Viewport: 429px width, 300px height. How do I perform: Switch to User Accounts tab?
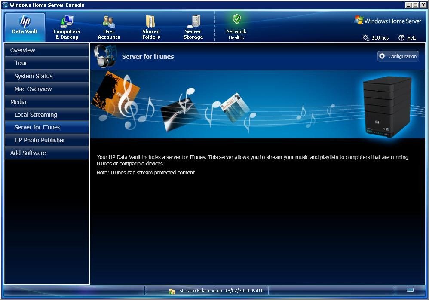[x=109, y=27]
